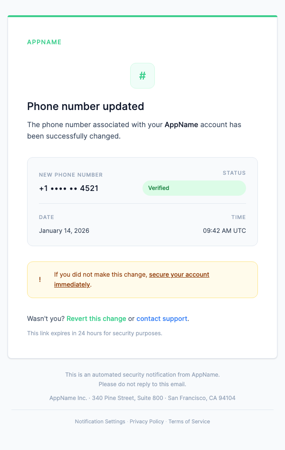Click the NEW PHONE NUMBER label

[70, 175]
